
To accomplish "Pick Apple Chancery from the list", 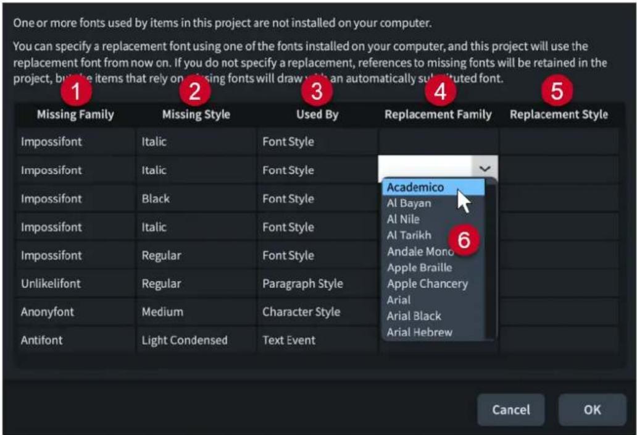I will tap(433, 284).
